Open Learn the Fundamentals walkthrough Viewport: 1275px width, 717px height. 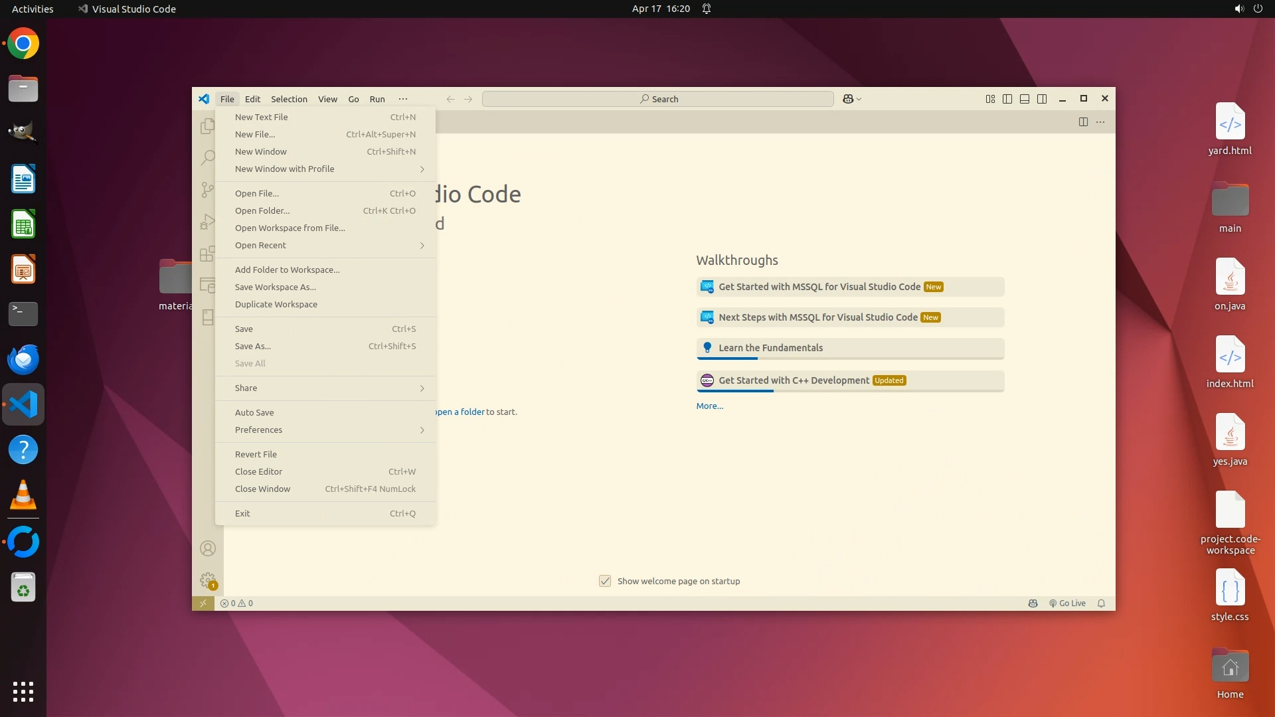[770, 348]
